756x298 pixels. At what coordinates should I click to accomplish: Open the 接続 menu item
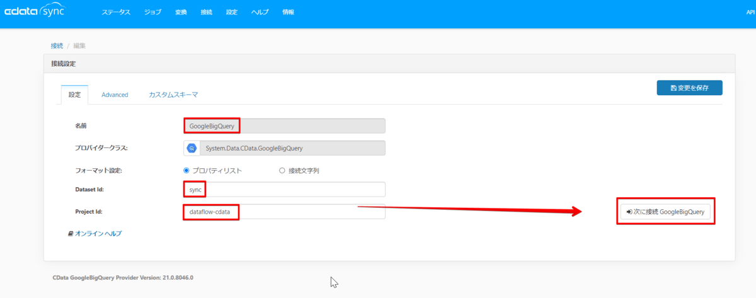coord(207,13)
